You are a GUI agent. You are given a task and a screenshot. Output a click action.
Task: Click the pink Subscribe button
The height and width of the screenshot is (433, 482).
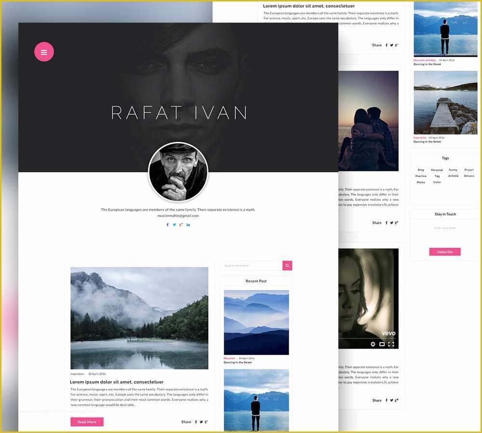coord(445,252)
